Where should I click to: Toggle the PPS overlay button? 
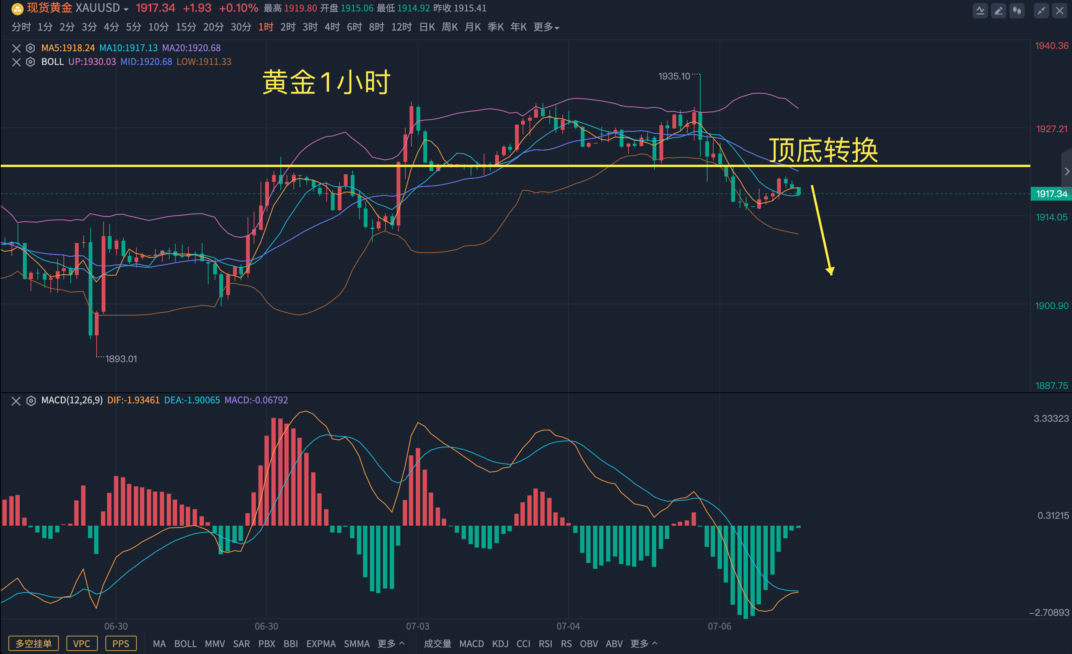coord(120,644)
